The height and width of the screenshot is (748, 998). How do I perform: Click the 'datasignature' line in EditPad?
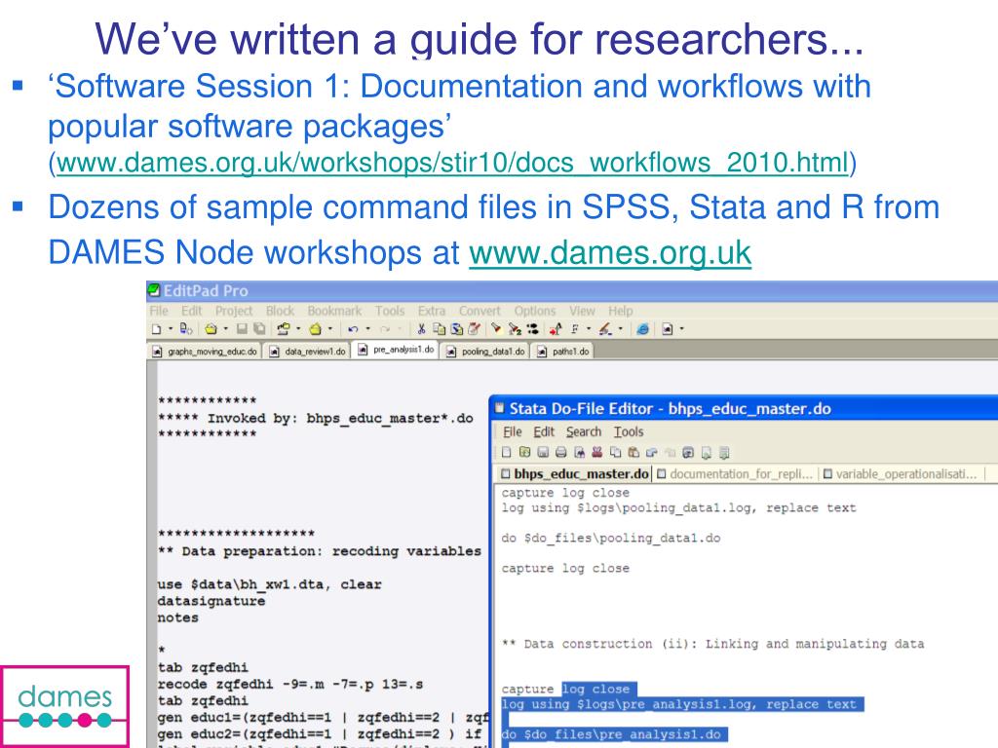(x=211, y=601)
